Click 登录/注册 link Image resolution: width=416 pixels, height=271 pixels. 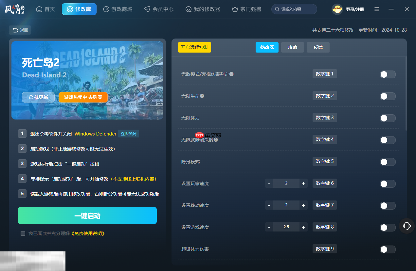(x=355, y=9)
